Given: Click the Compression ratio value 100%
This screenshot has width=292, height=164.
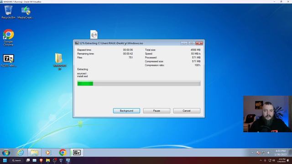Looking at the screenshot, I should pyautogui.click(x=198, y=65).
